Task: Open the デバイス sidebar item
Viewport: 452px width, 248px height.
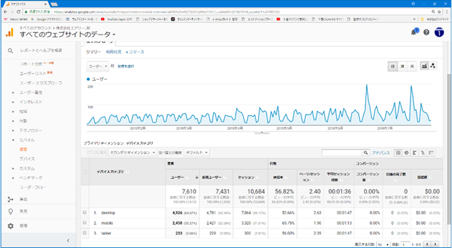Action: point(27,159)
